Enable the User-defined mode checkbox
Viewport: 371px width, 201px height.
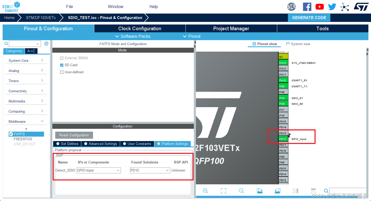pos(62,72)
